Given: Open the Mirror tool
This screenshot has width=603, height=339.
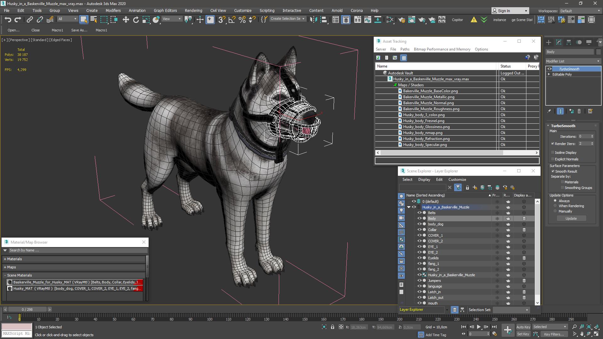Looking at the screenshot, I should click(313, 20).
